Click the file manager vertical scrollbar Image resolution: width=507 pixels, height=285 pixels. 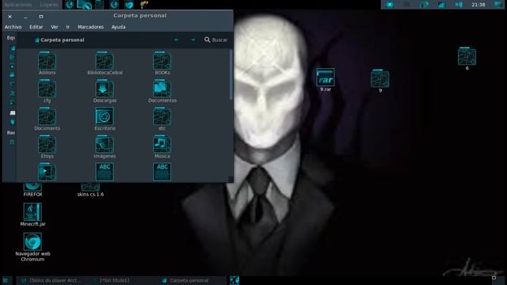point(231,75)
